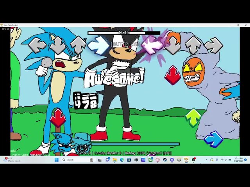Click the song time bar showing 0:36

124,33
